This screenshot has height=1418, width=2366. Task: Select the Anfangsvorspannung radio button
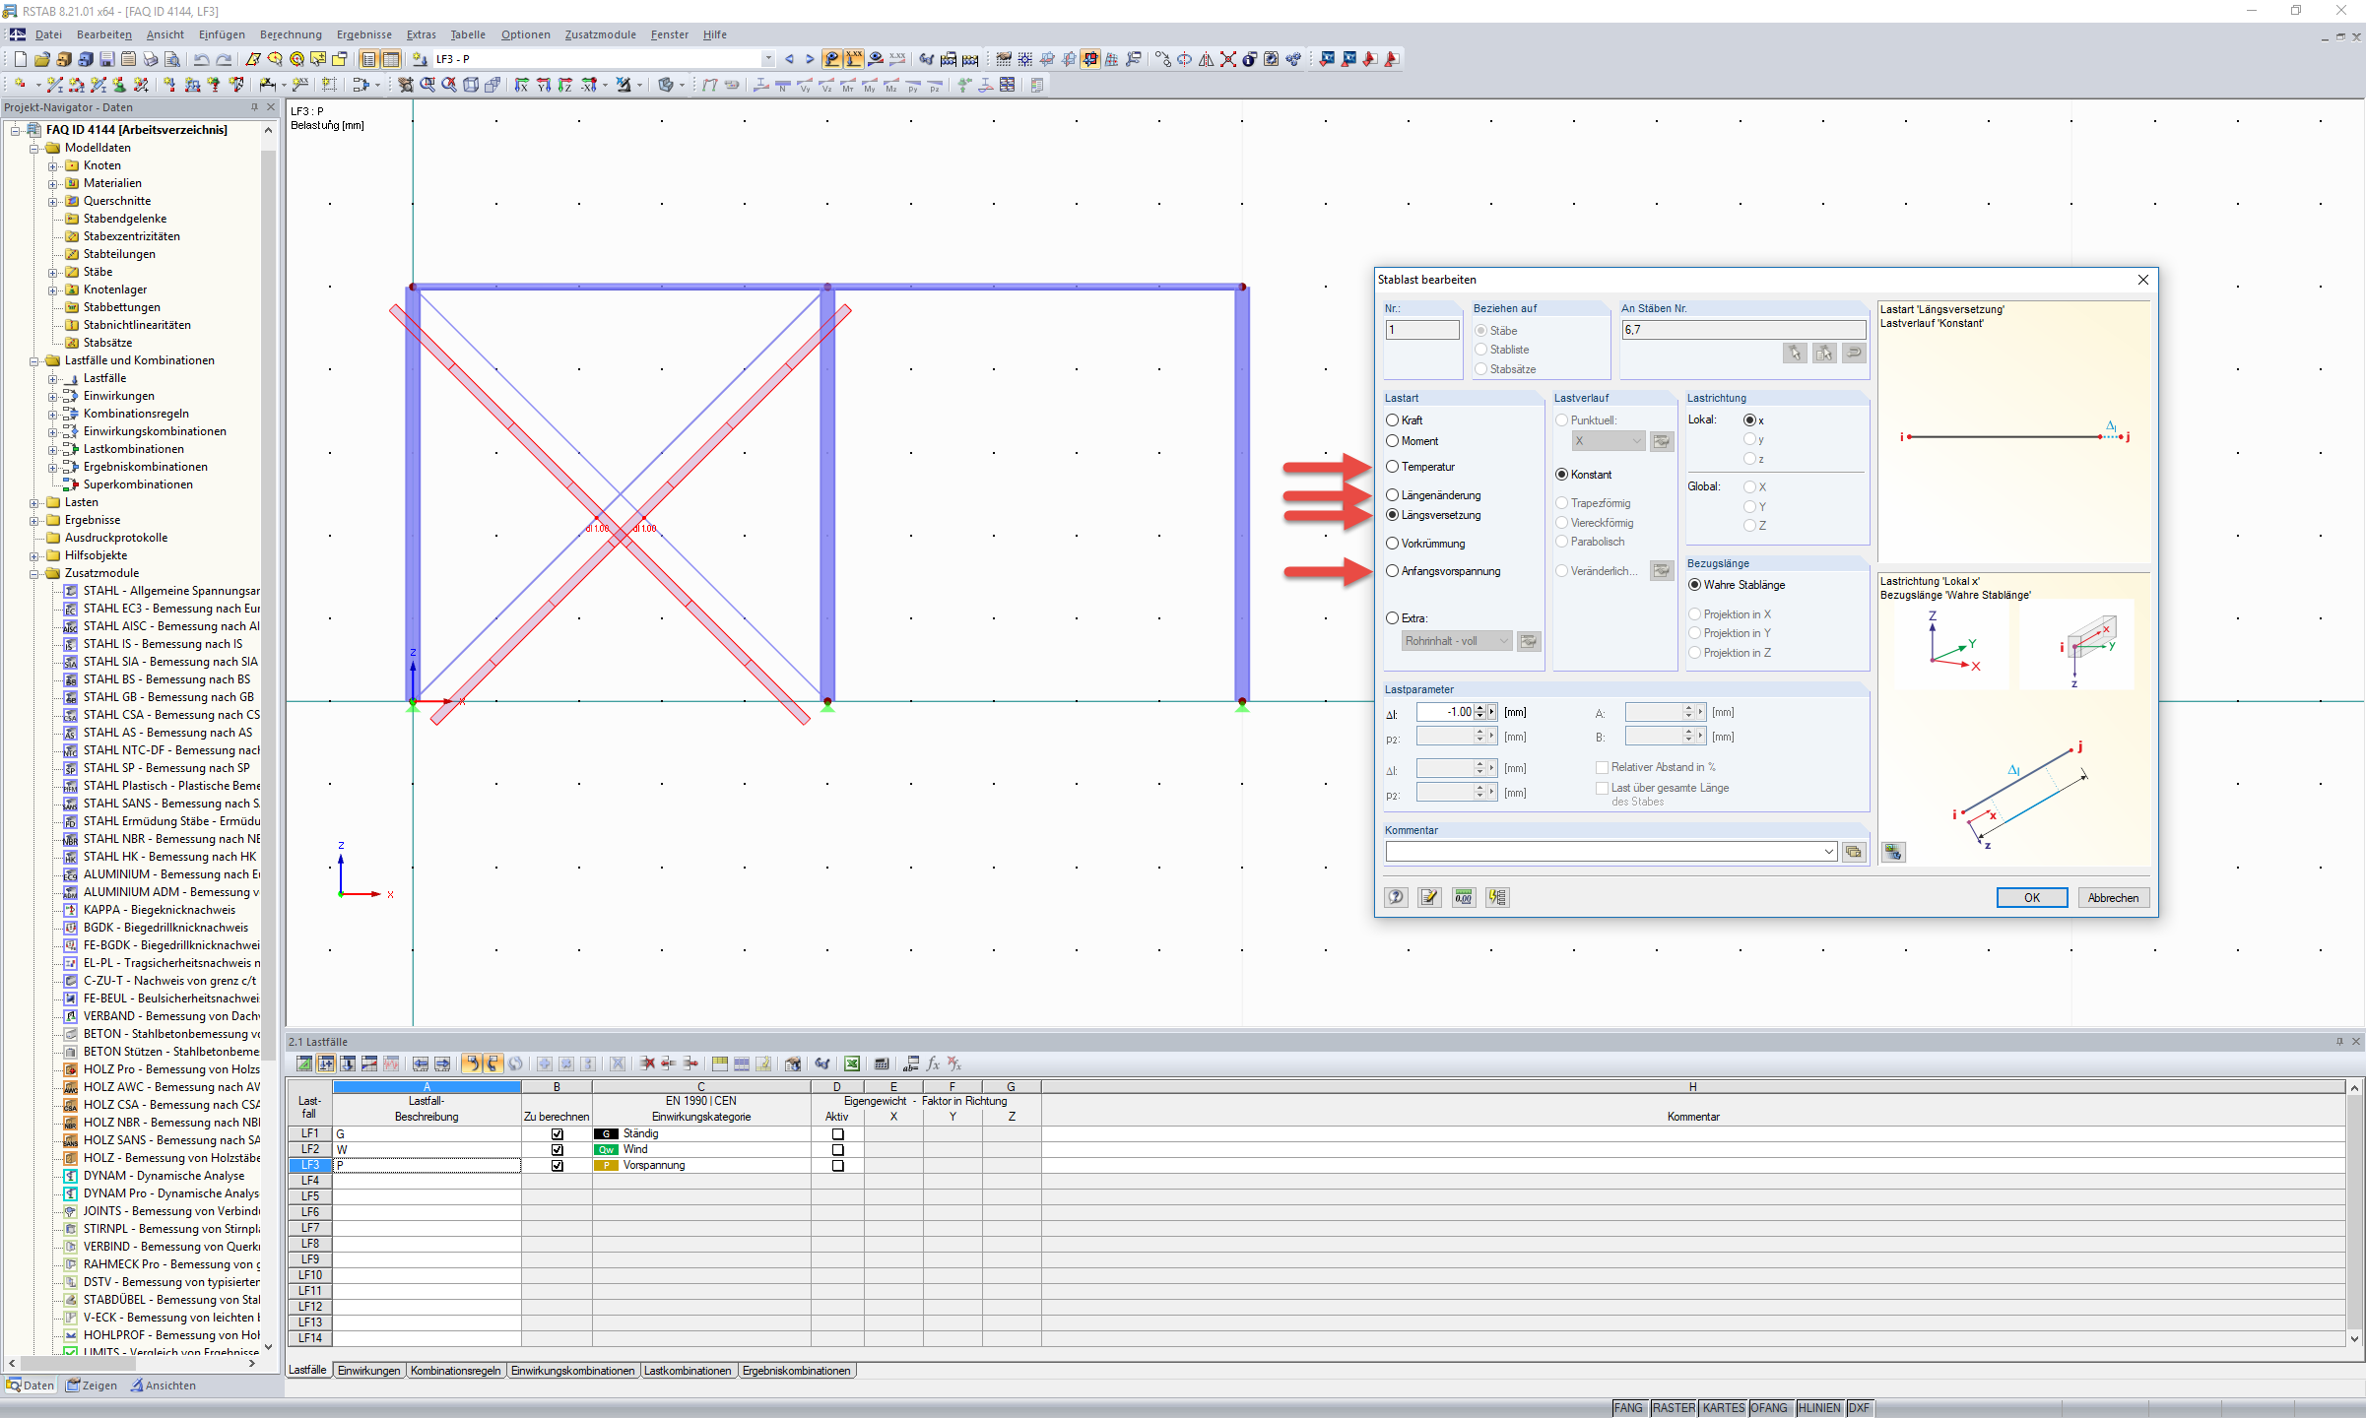[x=1393, y=571]
